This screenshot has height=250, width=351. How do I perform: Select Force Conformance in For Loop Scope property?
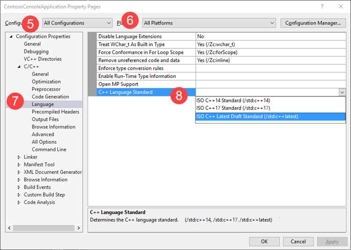[146, 52]
